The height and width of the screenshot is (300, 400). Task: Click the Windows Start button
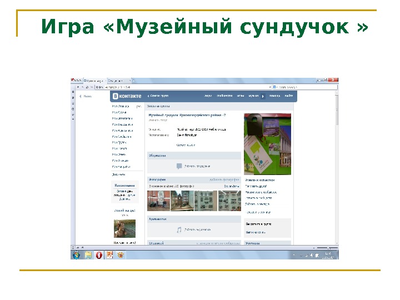76,255
